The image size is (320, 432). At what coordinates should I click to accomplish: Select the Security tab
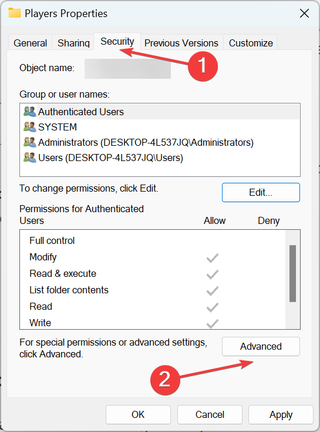117,41
